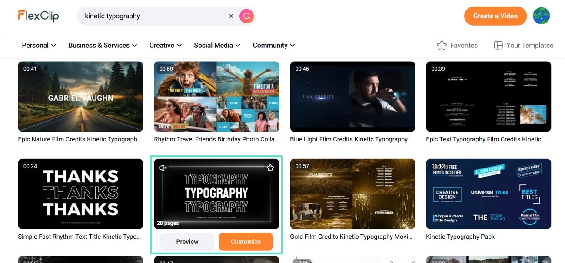The height and width of the screenshot is (263, 565).
Task: Expand the Social Media dropdown
Action: (x=216, y=45)
